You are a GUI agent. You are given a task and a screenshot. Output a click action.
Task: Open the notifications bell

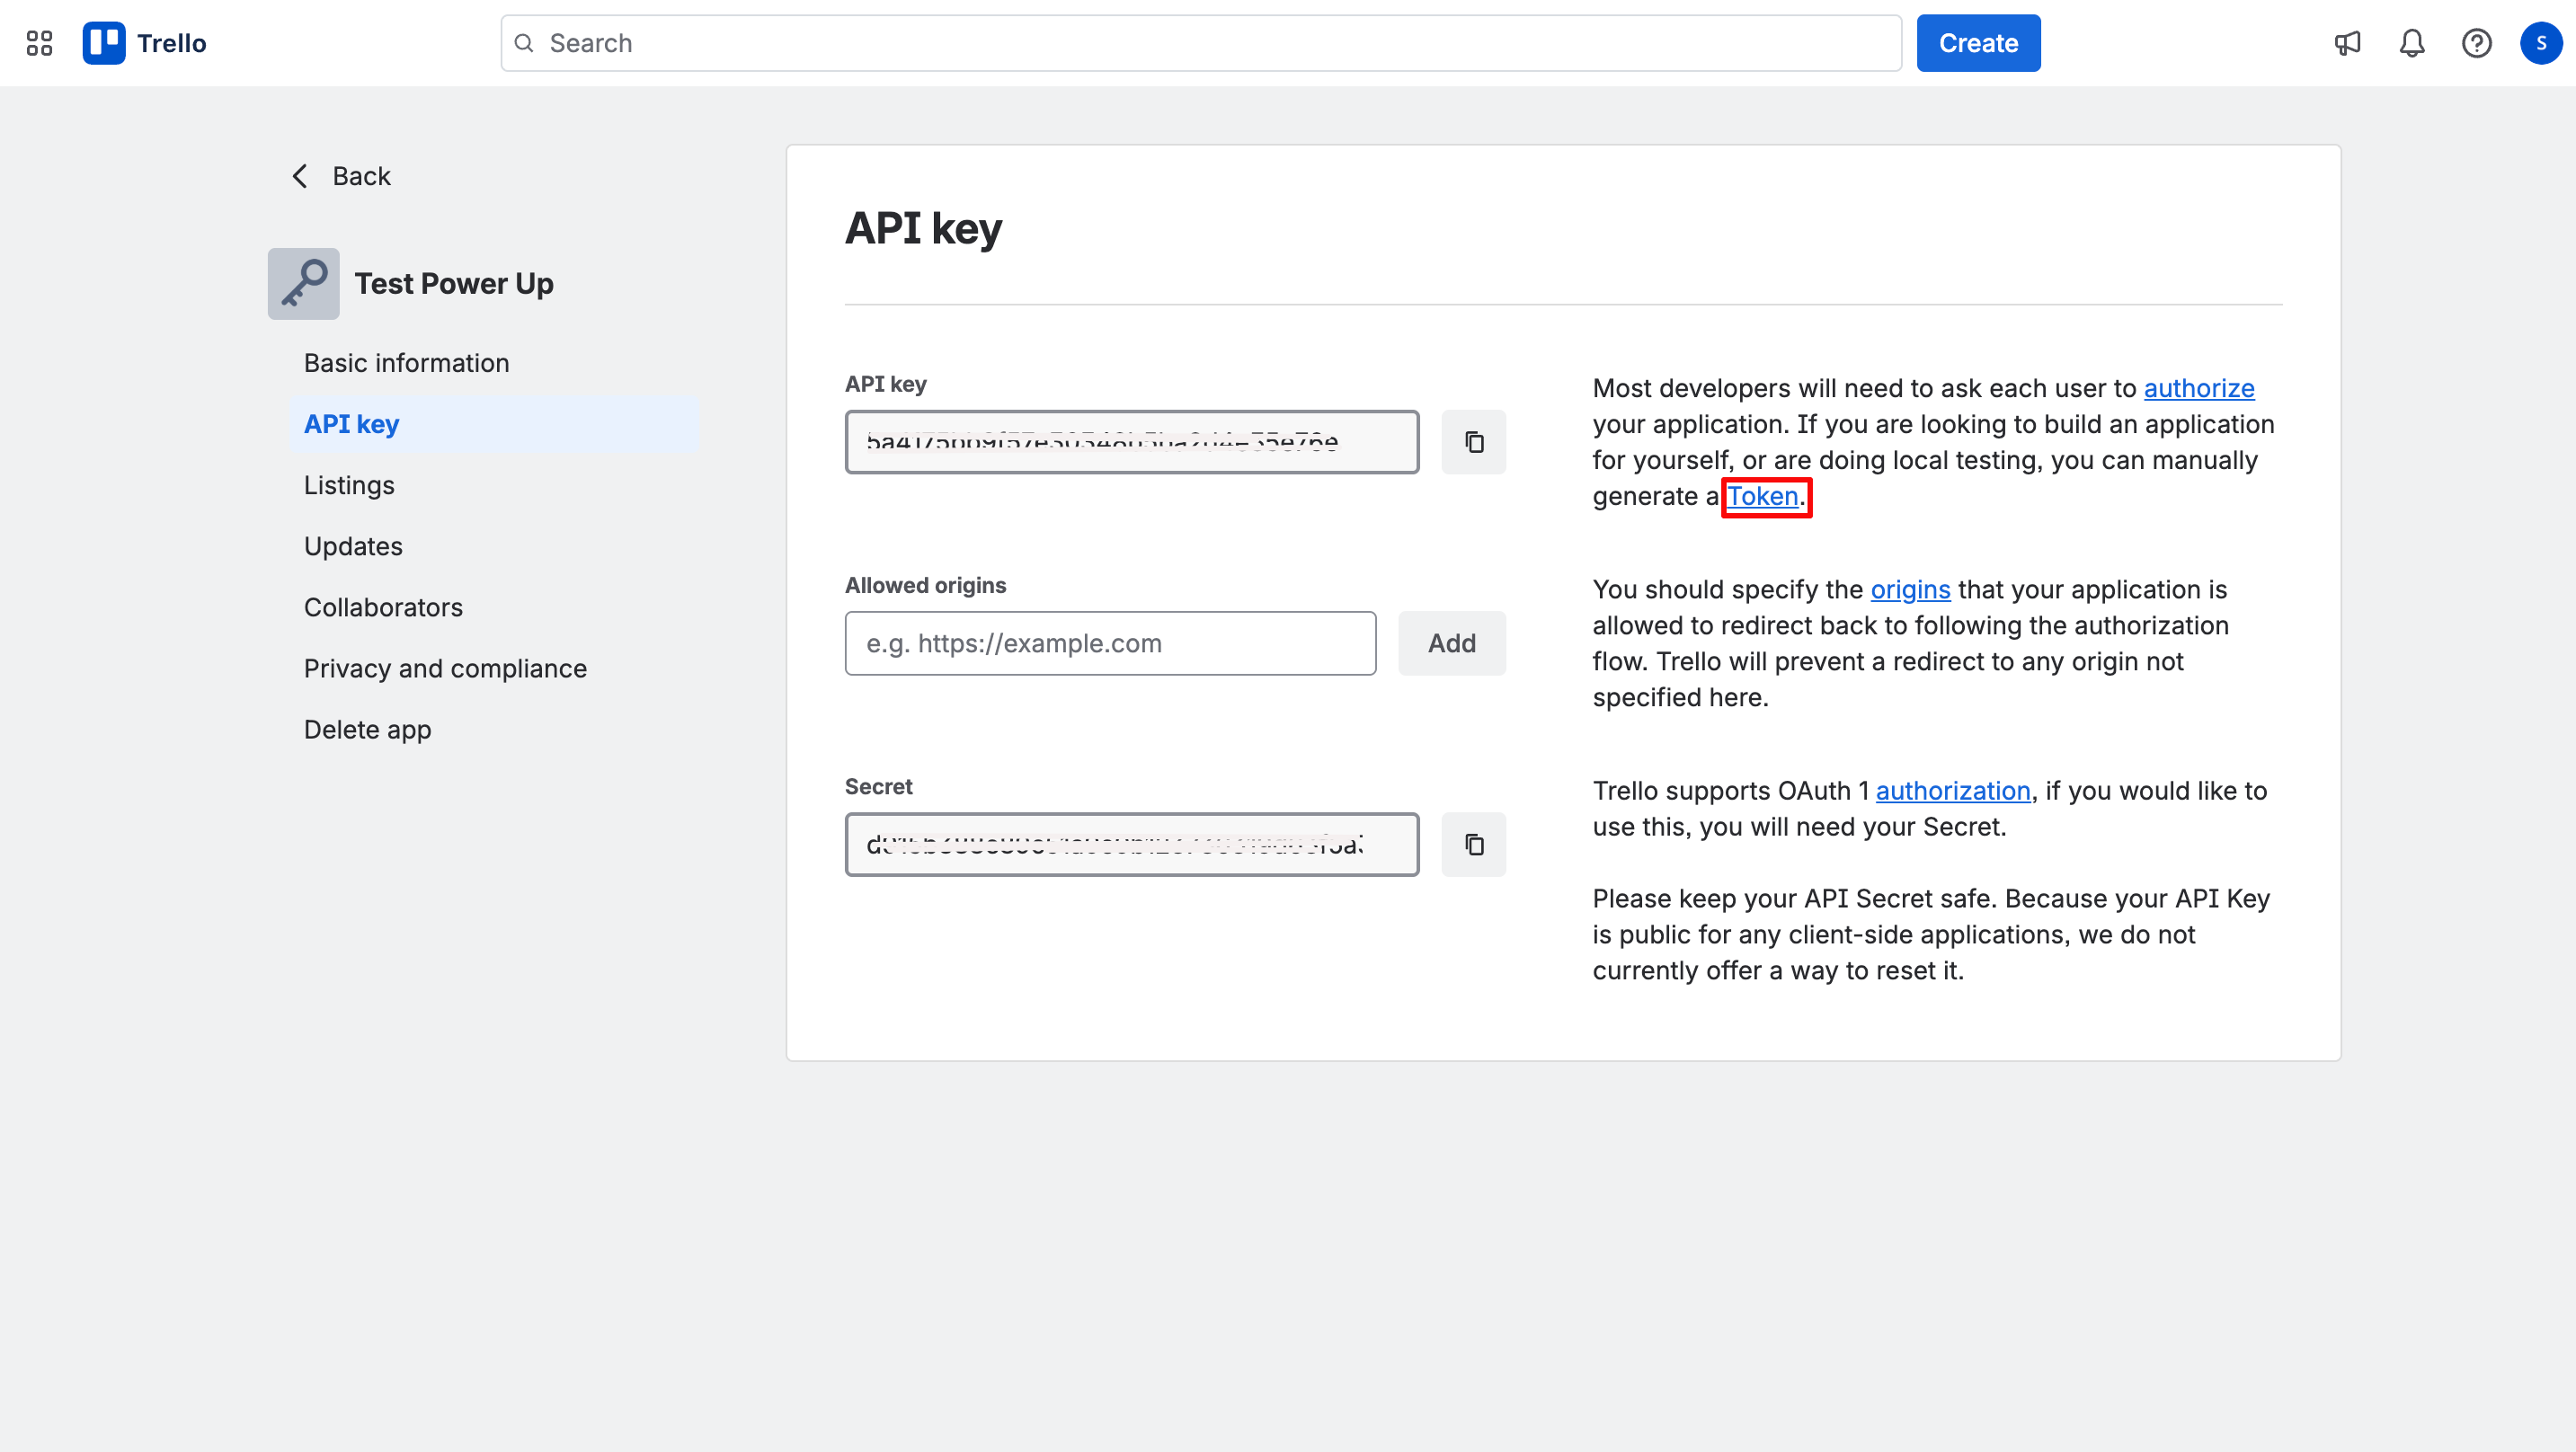point(2412,43)
